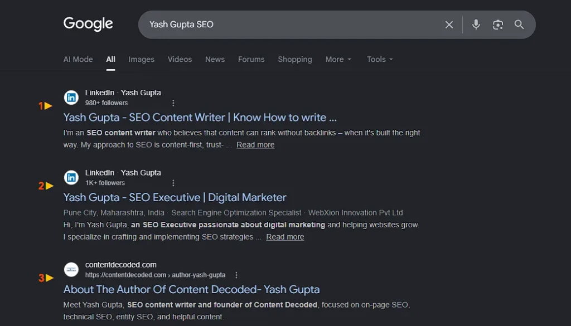571x326 pixels.
Task: Click the Google logo
Action: click(x=88, y=24)
